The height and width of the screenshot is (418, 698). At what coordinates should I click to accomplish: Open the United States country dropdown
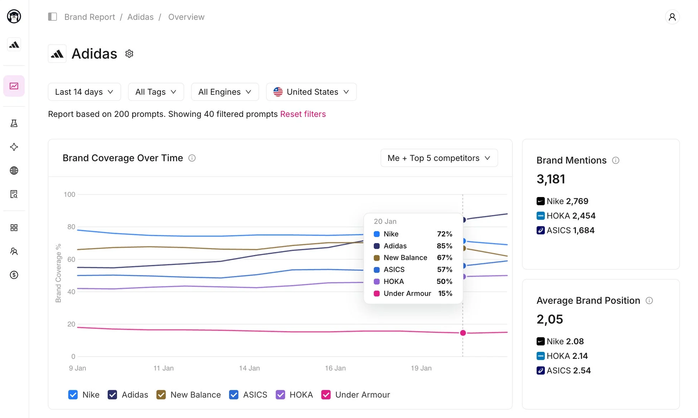[x=311, y=92]
